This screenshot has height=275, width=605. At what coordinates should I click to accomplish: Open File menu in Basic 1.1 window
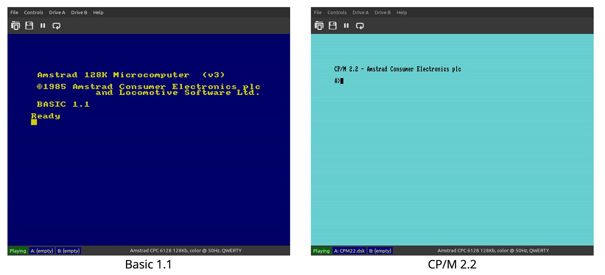(x=15, y=12)
